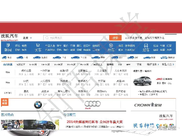The image size is (182, 136).
Task: Select the fifth blue car body-type icon
Action: tap(75, 57)
